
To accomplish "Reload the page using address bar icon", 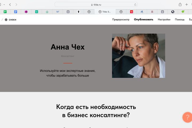I will (x=135, y=5).
